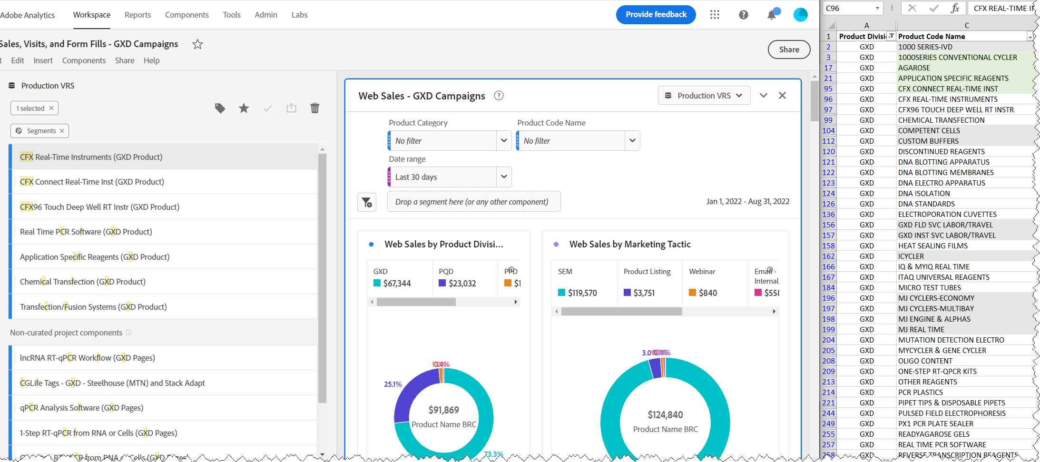Viewport: 1040px width, 462px height.
Task: Remove the Segments filter chip
Action: click(62, 131)
